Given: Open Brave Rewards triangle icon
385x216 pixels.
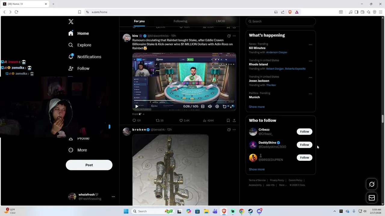Looking at the screenshot, I should [297, 12].
